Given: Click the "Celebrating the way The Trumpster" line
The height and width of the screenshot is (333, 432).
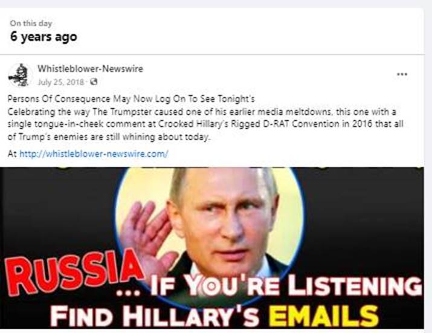Looking at the screenshot, I should click(202, 112).
